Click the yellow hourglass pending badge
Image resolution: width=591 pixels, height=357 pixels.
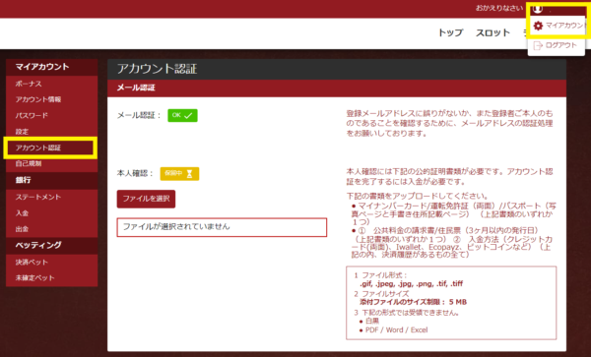coord(179,174)
